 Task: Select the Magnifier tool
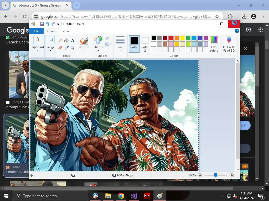[x=73, y=48]
